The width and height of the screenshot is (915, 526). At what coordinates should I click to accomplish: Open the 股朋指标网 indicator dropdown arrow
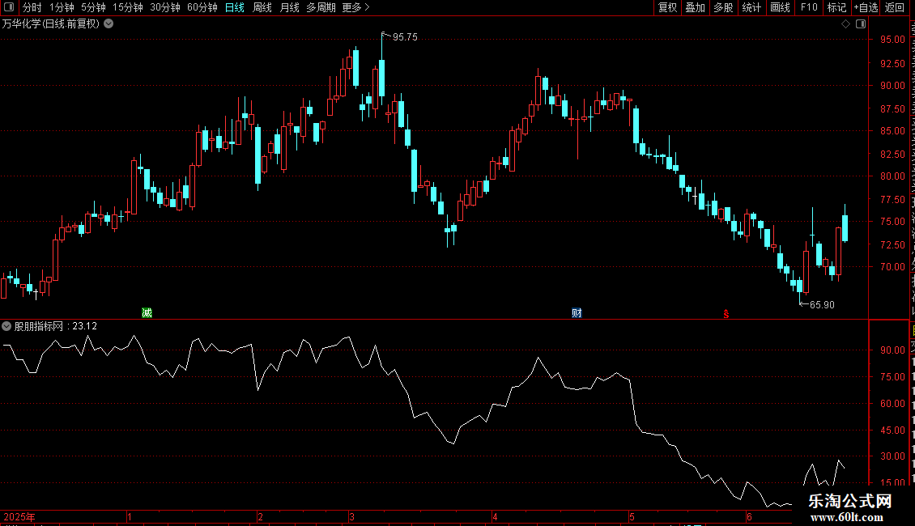tap(6, 327)
